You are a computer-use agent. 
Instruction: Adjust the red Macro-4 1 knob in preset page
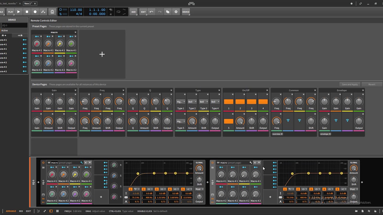tap(37, 44)
